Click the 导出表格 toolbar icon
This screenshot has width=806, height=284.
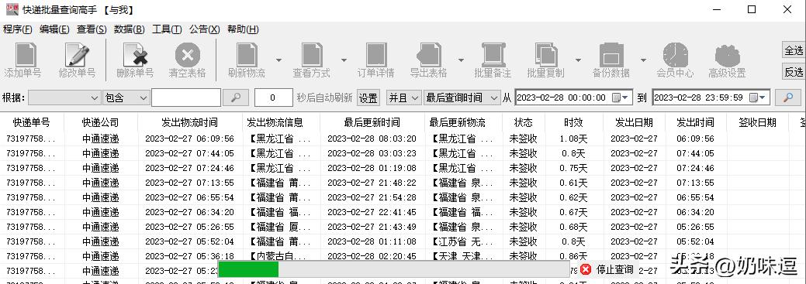point(429,55)
